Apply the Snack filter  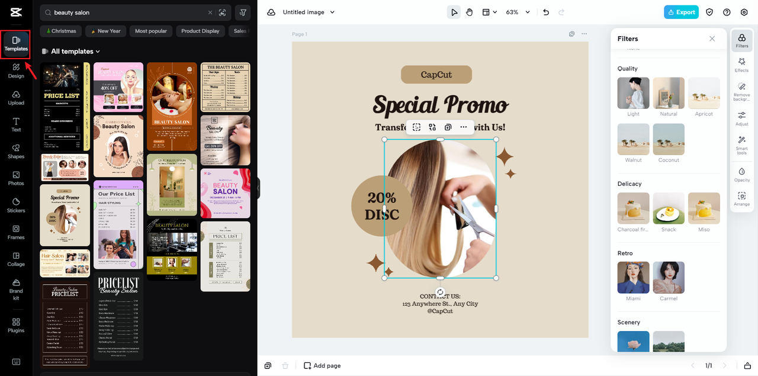[x=669, y=208]
